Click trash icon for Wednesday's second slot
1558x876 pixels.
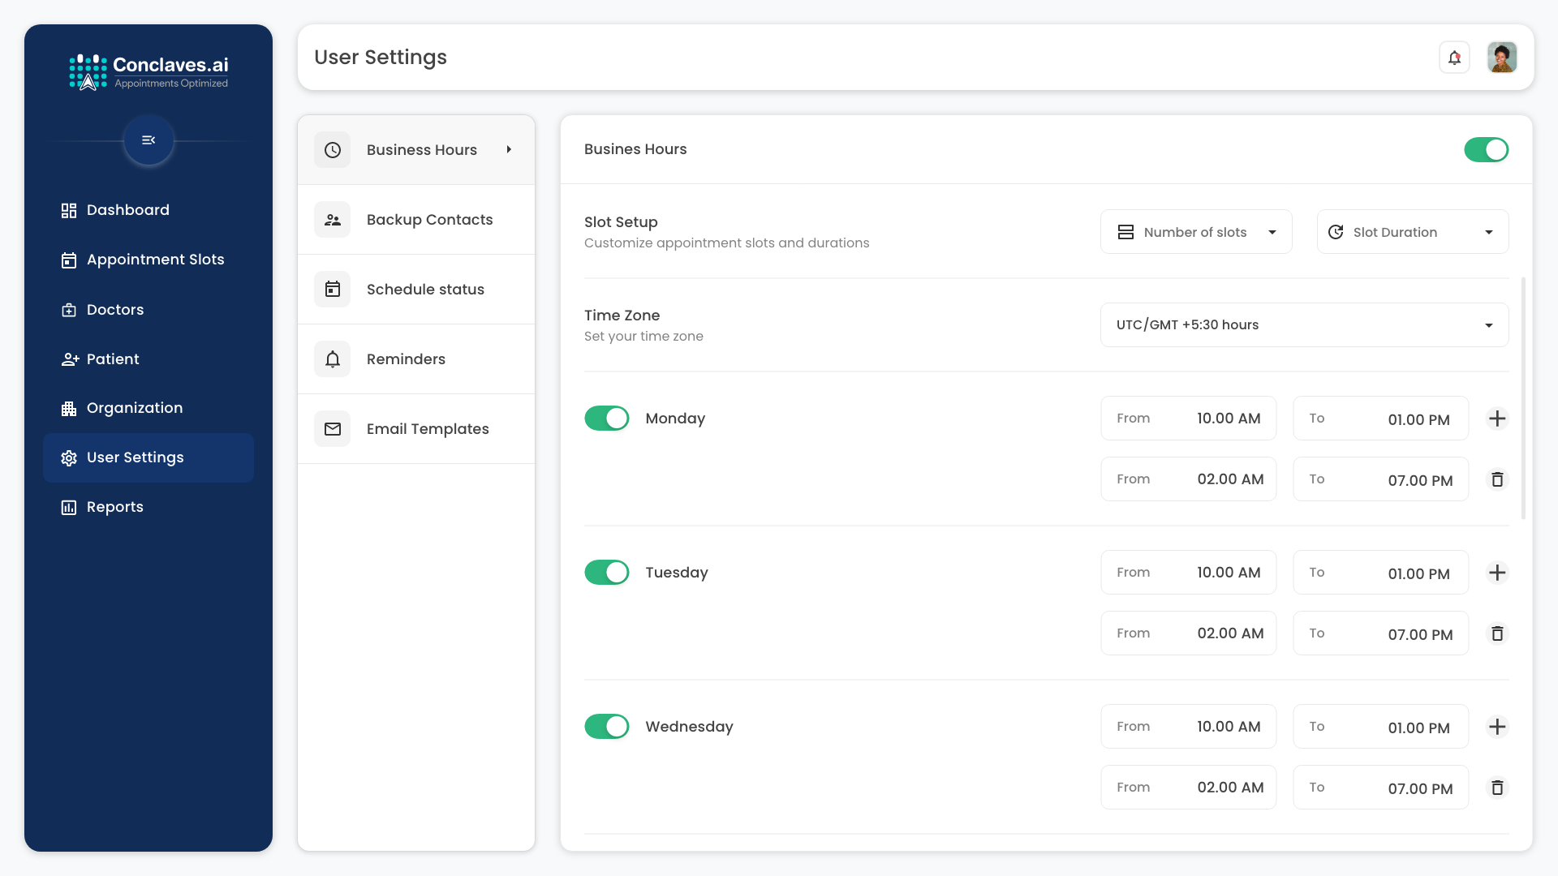point(1497,788)
